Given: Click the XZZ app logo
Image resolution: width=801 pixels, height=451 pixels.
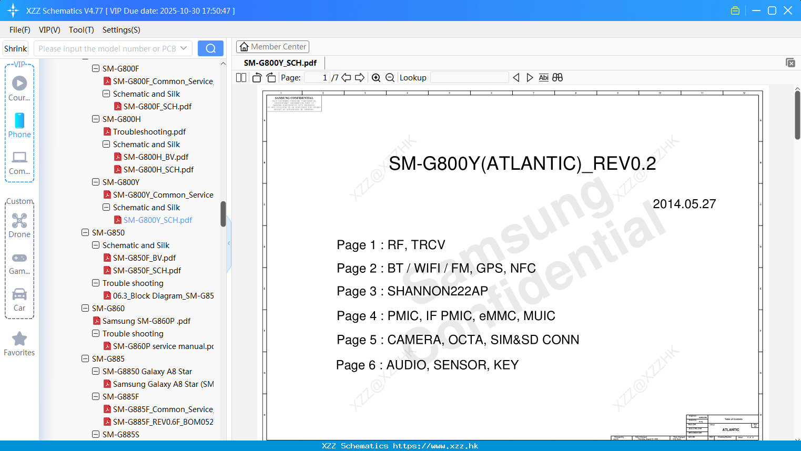Looking at the screenshot, I should [13, 11].
